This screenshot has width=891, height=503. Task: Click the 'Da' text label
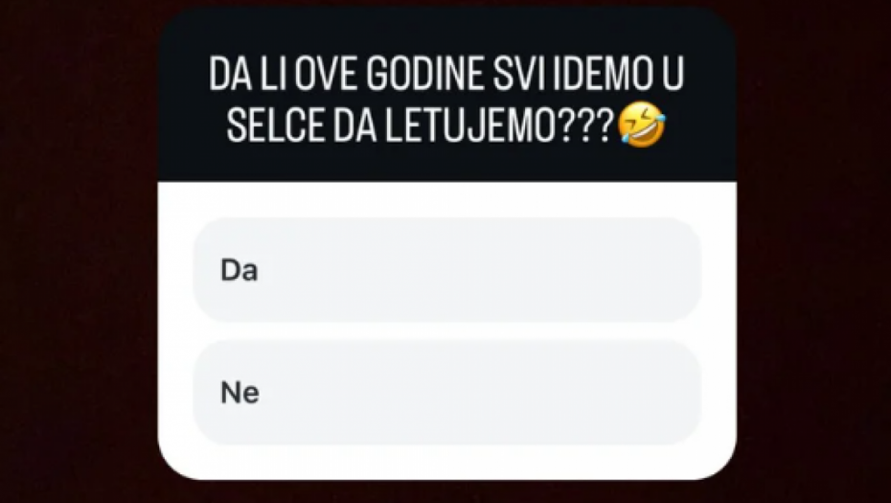pos(240,270)
